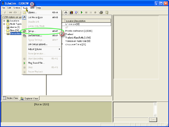Click the chat scrollbar down arrow
Viewport: 169px width, 127px height.
[x=155, y=115]
